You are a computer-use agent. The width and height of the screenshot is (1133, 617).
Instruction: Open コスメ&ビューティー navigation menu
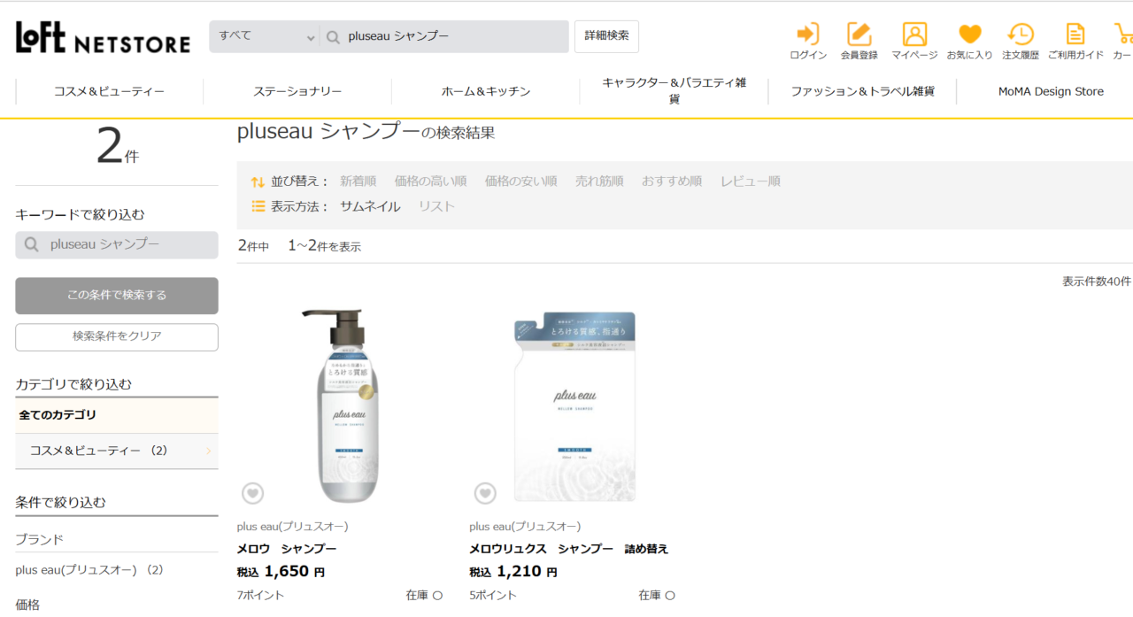click(x=109, y=91)
